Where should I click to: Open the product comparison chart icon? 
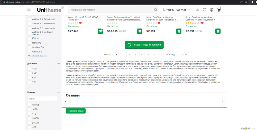coord(197,10)
